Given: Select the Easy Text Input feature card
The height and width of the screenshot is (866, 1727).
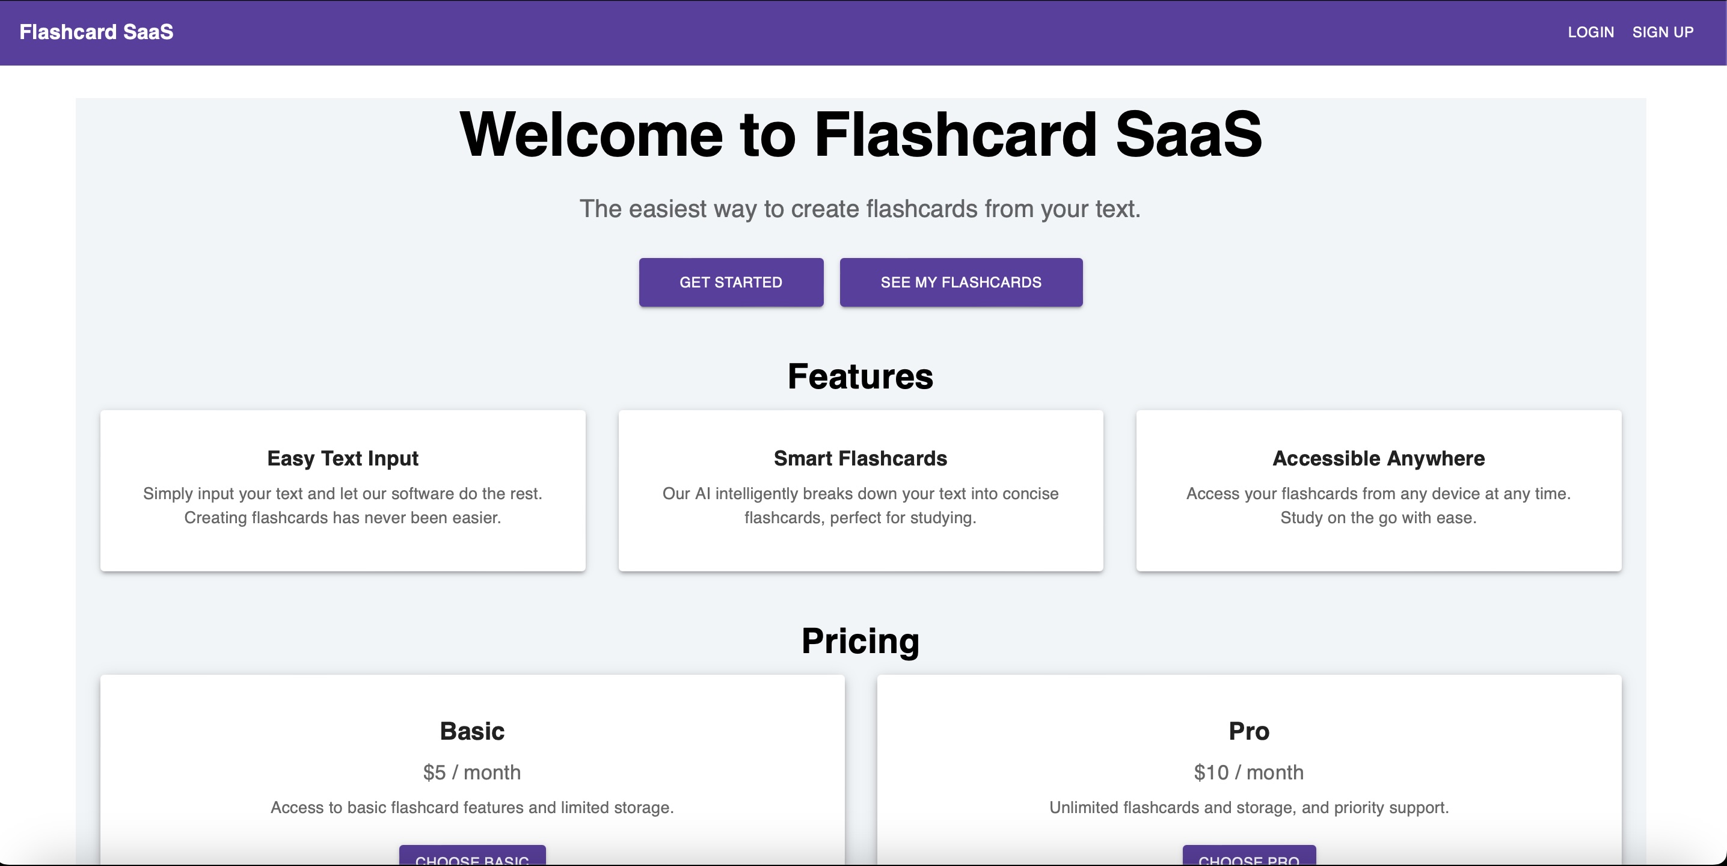Looking at the screenshot, I should (x=343, y=491).
